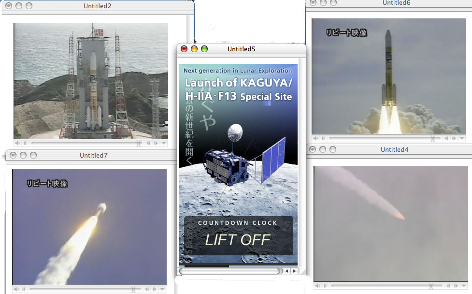Screen dimensions: 472x294
Task: Click the Untitled4 window title bar
Action: pos(394,149)
